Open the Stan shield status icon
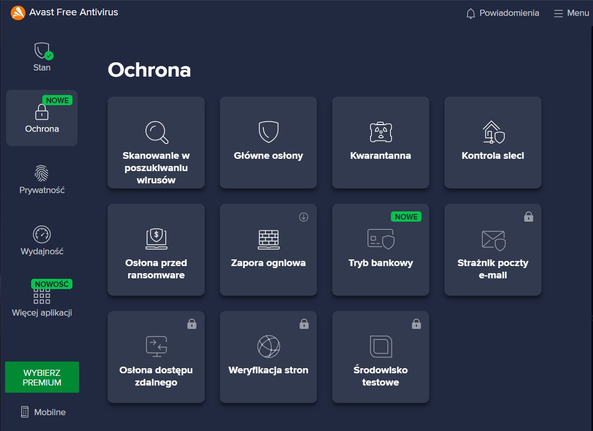Image resolution: width=593 pixels, height=431 pixels. [43, 51]
